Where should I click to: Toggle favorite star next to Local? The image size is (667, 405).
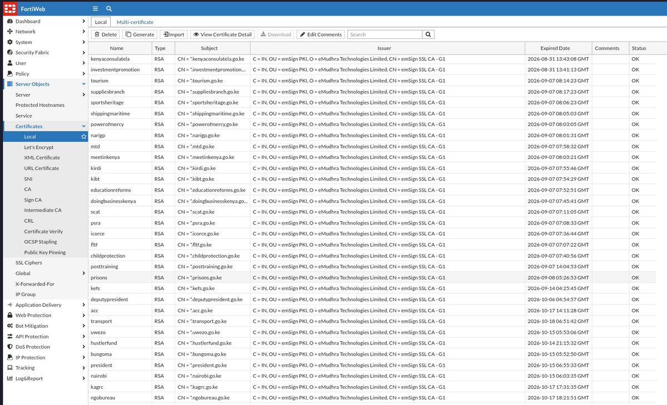tap(83, 137)
